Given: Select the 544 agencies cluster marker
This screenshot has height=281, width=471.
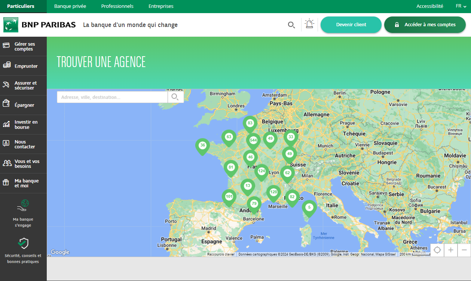Looking at the screenshot, I should point(253,140).
